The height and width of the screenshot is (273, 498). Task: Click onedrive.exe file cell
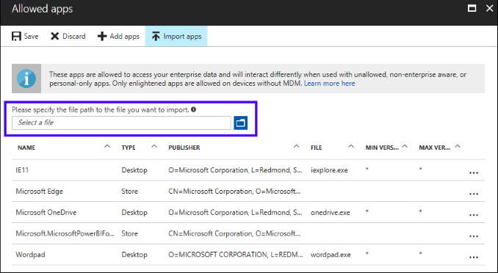tap(331, 212)
